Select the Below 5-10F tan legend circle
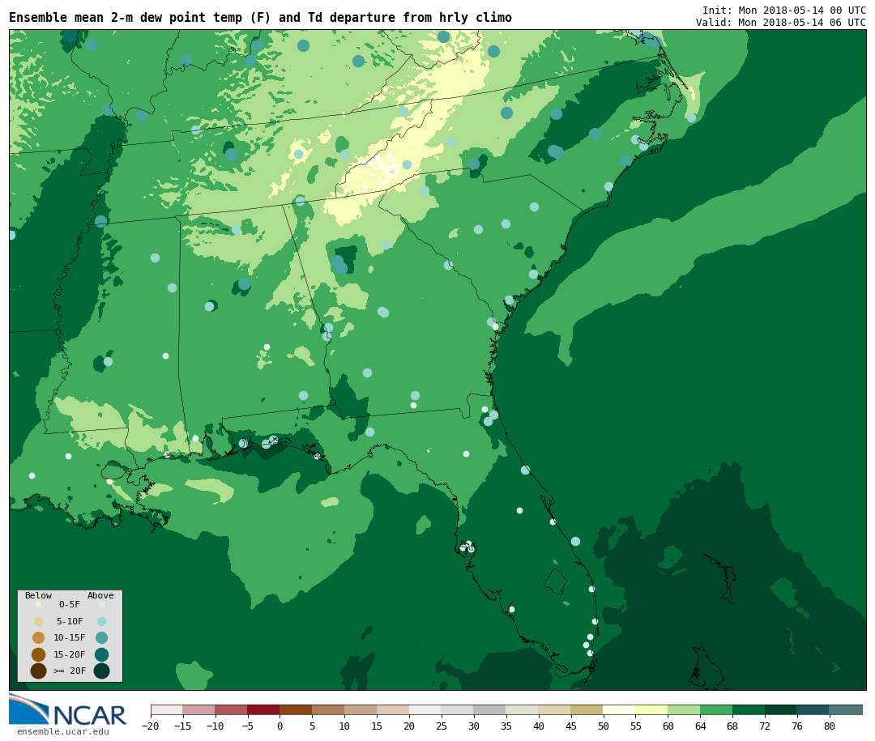Screen dimensions: 875x741 pyautogui.click(x=39, y=621)
